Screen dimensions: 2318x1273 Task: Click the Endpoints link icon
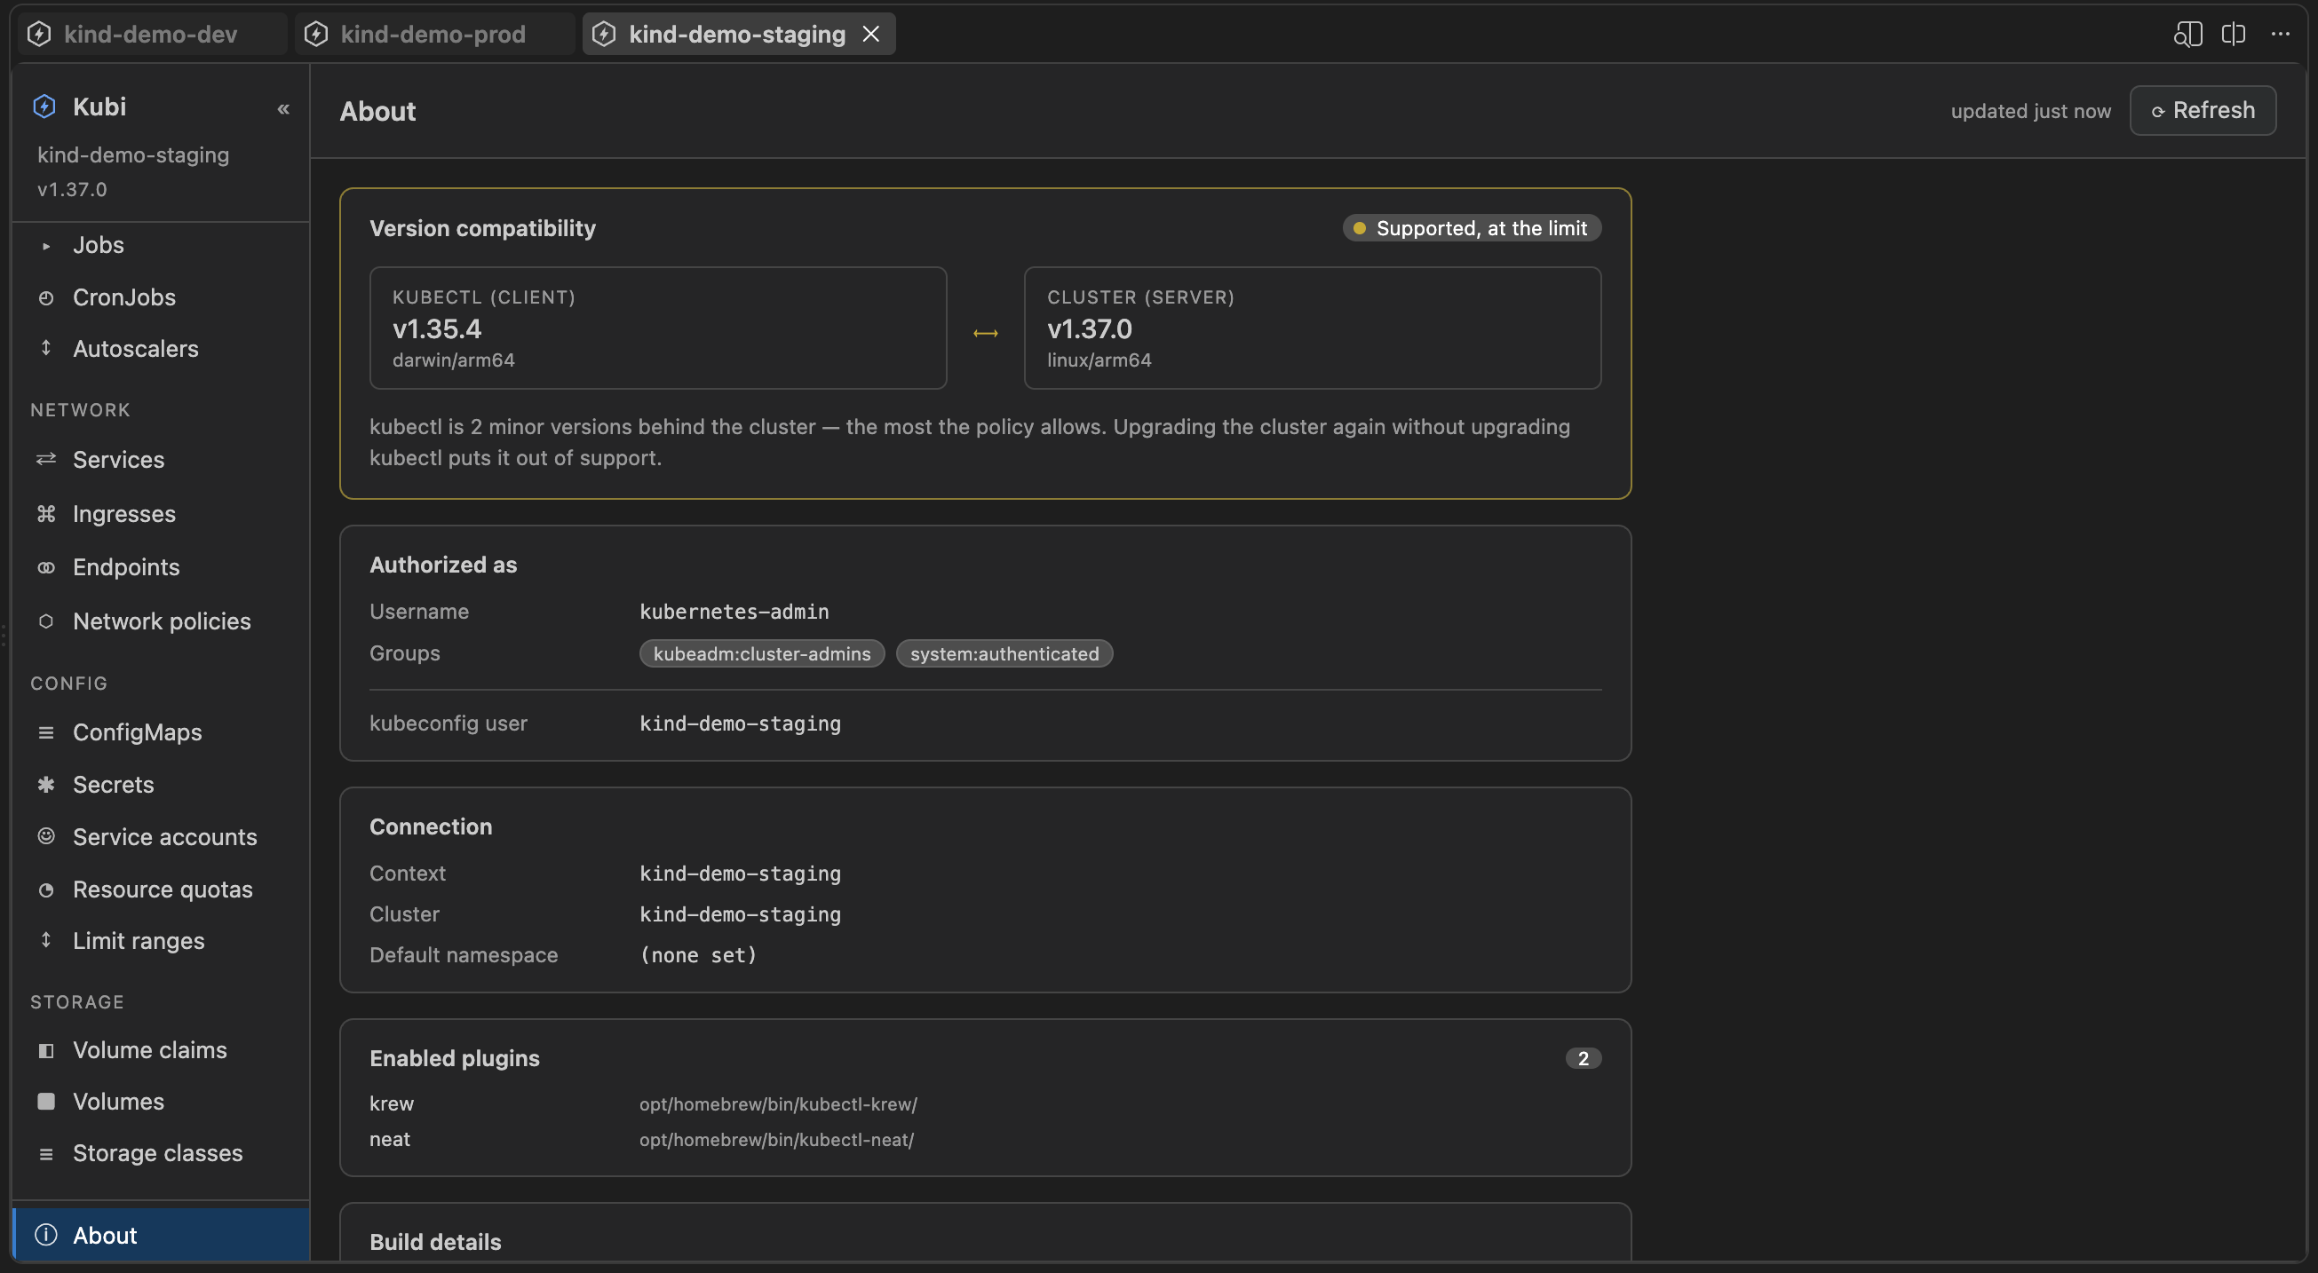pos(46,566)
